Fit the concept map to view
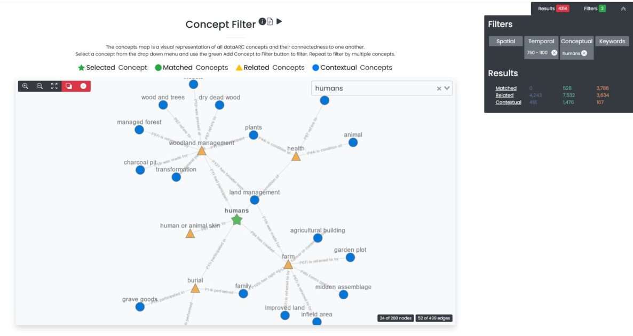The height and width of the screenshot is (336, 633). (x=53, y=85)
